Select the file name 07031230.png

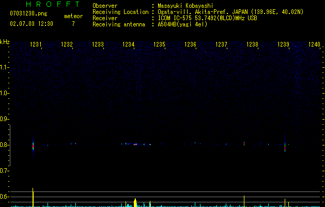tap(28, 13)
